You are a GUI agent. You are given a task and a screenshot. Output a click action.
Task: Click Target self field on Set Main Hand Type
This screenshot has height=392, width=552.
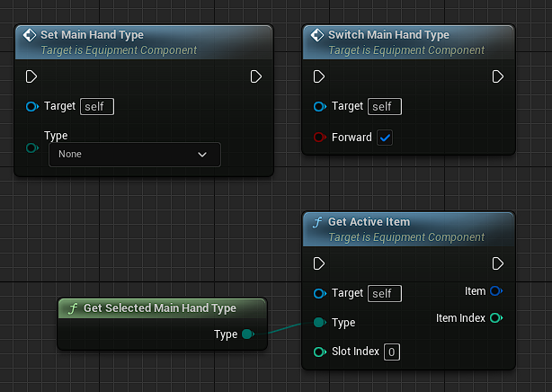pyautogui.click(x=97, y=106)
